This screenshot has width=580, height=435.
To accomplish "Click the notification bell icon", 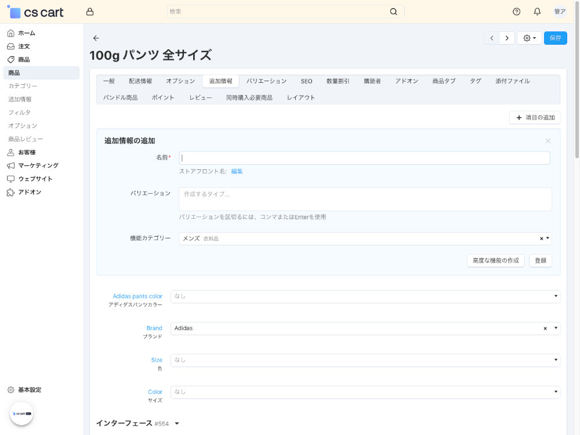I will click(536, 11).
